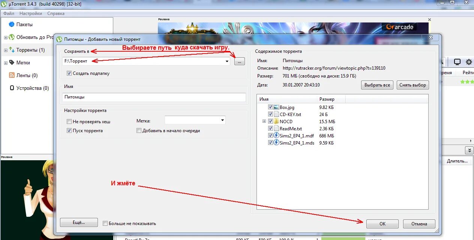Click Выбрать все button

pos(378,85)
